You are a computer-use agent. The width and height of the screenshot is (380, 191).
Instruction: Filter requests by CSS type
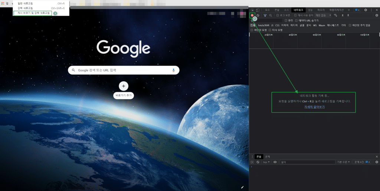(277, 25)
